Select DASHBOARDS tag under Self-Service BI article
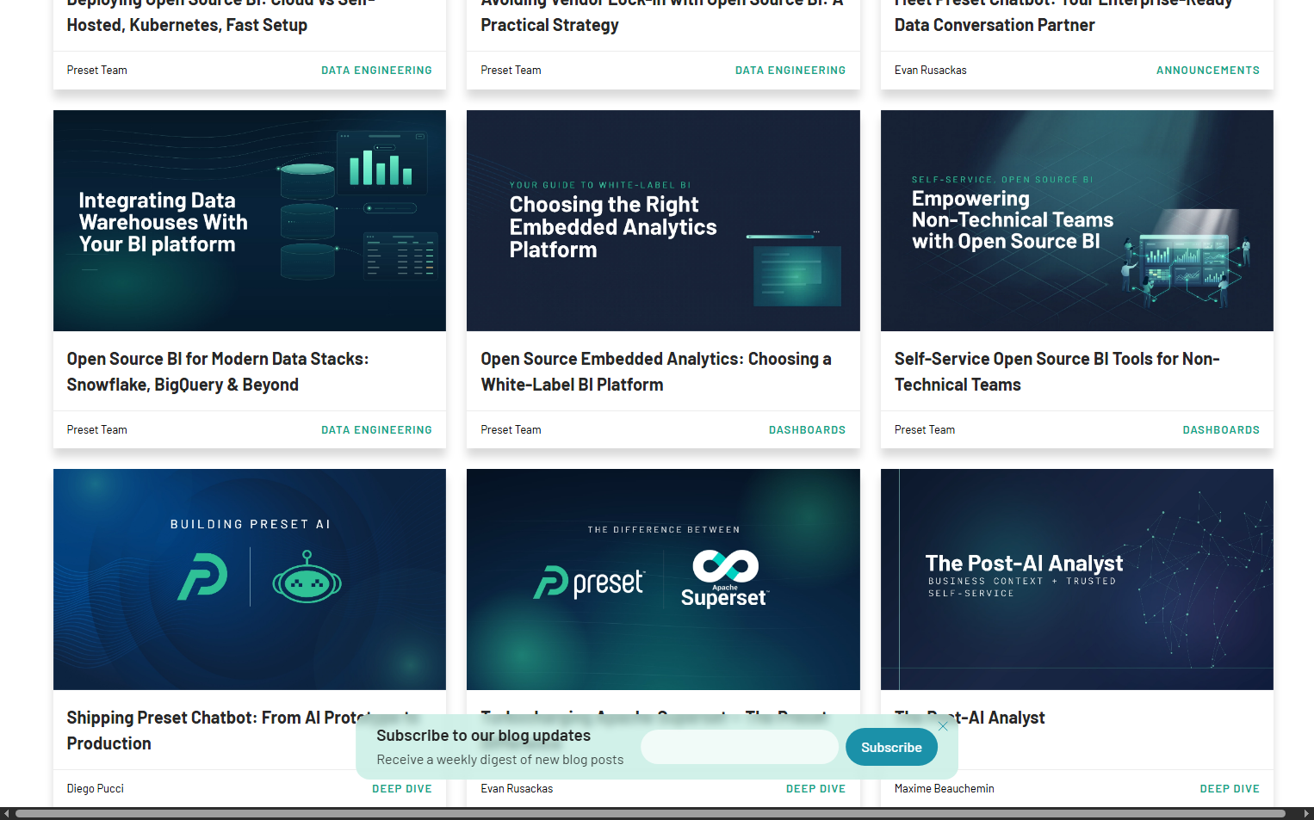 tap(1221, 430)
